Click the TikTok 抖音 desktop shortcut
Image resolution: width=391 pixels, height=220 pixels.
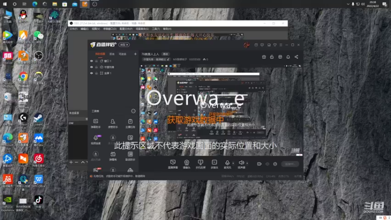(x=39, y=201)
